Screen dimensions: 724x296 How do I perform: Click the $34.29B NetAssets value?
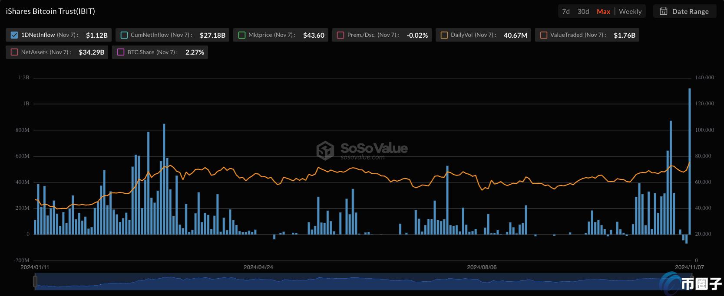point(92,52)
